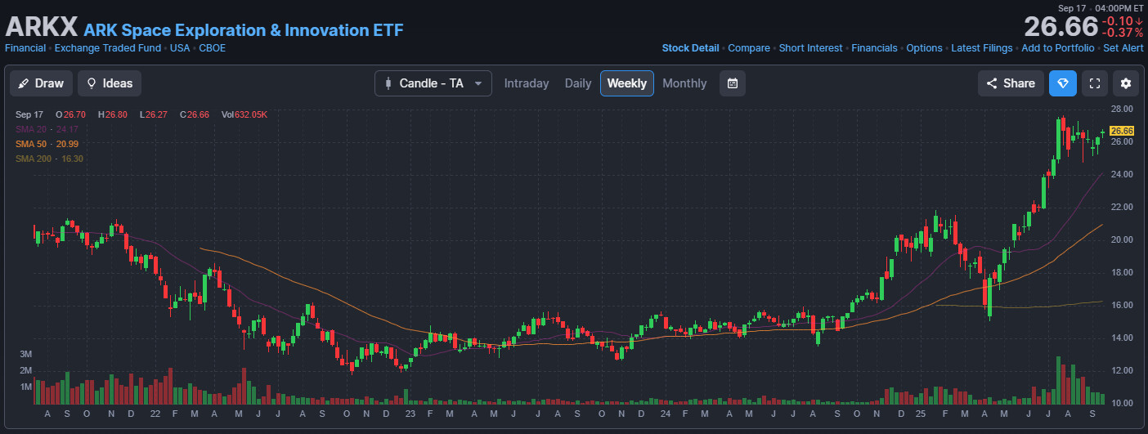Open the Short Interest link
This screenshot has width=1148, height=434.
810,48
